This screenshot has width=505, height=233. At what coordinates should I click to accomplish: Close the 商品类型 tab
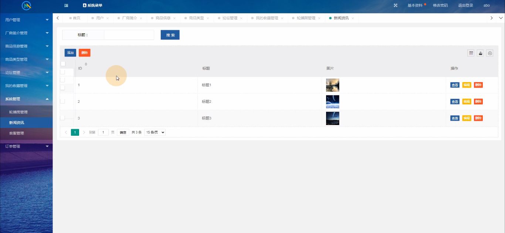coord(208,18)
